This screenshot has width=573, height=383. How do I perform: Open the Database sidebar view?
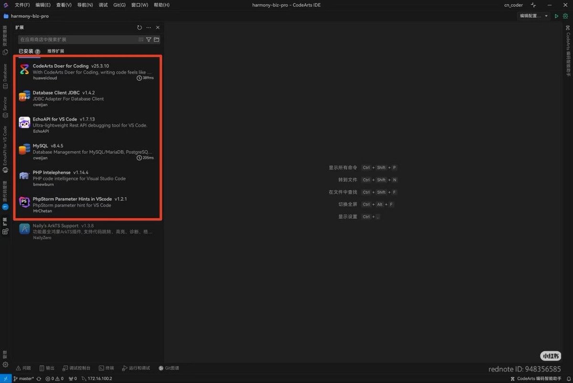[x=5, y=76]
